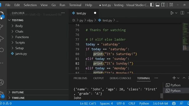Open the Customize Layout icon
The image size is (189, 106).
[x=171, y=5]
